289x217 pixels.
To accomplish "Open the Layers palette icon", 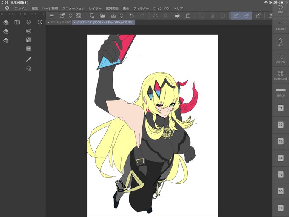I will 28,22.
